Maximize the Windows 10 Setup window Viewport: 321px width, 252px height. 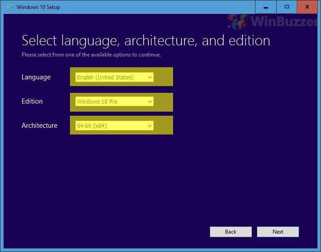point(287,7)
